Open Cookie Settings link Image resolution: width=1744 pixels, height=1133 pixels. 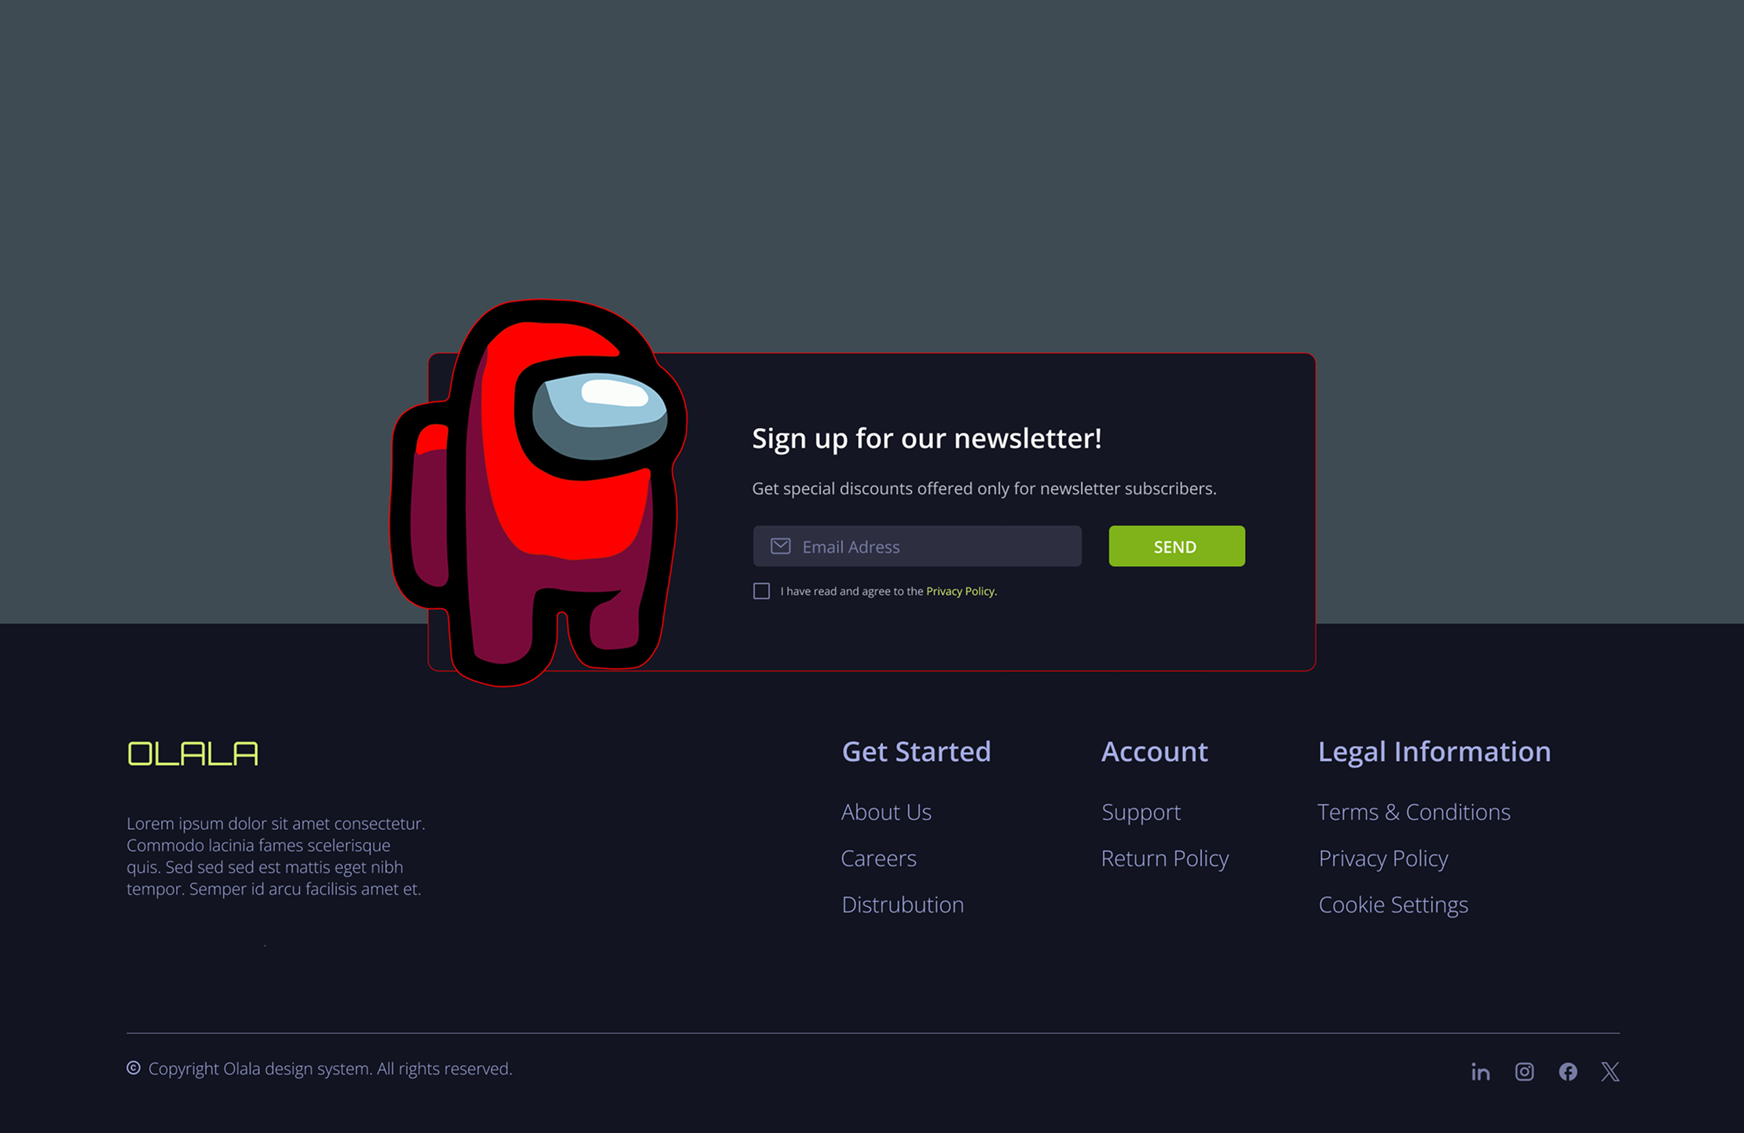1393,905
